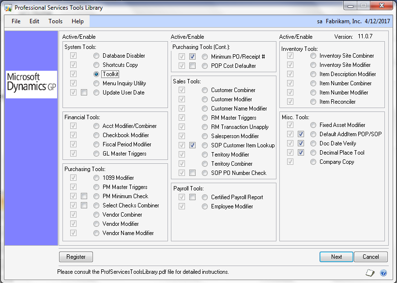
Task: Select Item Number Modifier radio button
Action: point(313,93)
